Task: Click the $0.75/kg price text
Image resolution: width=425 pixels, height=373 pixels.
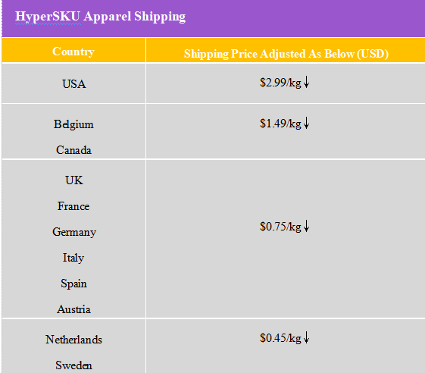Action: (x=280, y=227)
